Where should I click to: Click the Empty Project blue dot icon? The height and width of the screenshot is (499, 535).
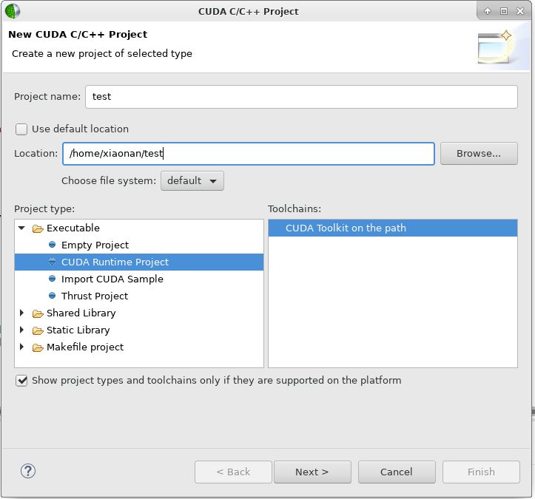pos(53,245)
